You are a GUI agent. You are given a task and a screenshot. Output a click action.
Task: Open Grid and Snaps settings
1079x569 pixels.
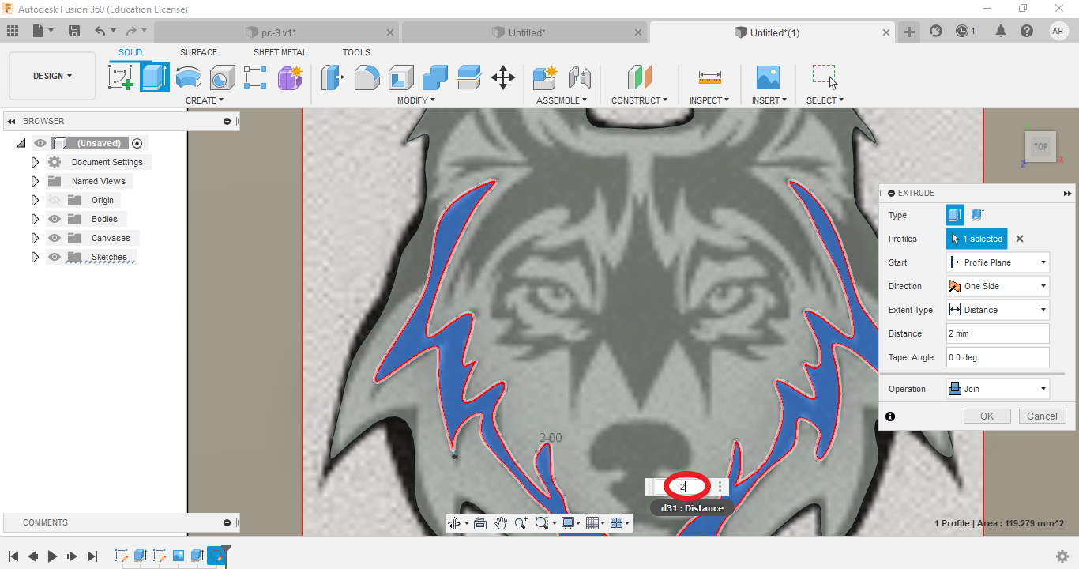(x=593, y=523)
